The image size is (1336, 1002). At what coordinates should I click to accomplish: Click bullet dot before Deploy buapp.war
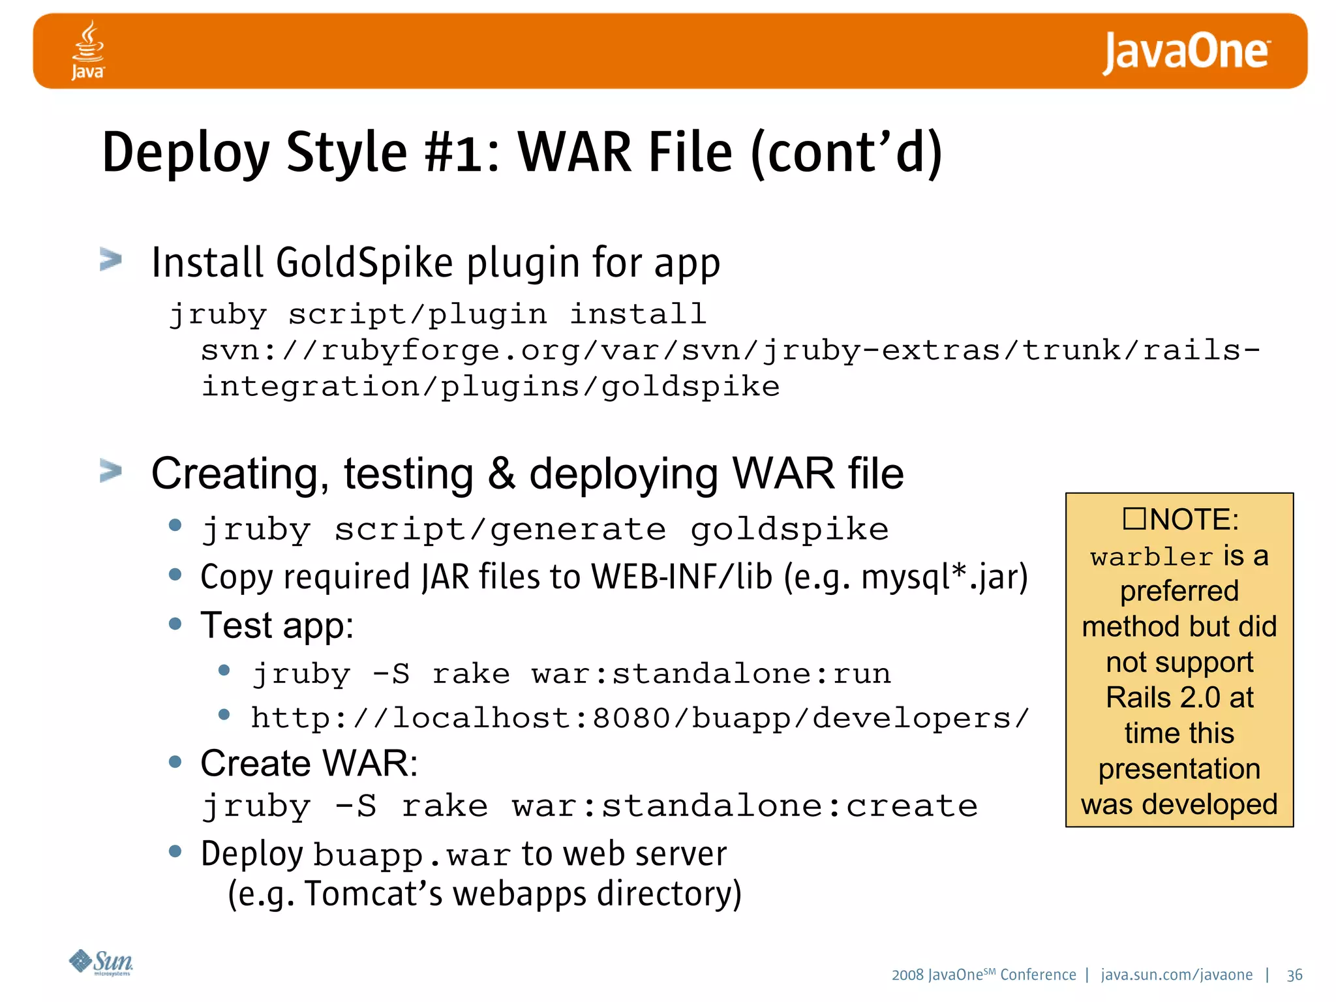click(175, 851)
